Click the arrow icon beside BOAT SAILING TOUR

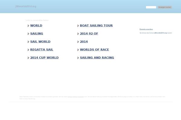point(78,26)
